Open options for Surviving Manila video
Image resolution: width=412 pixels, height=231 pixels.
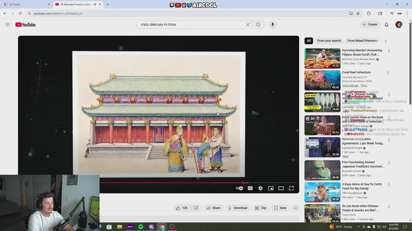(x=389, y=51)
